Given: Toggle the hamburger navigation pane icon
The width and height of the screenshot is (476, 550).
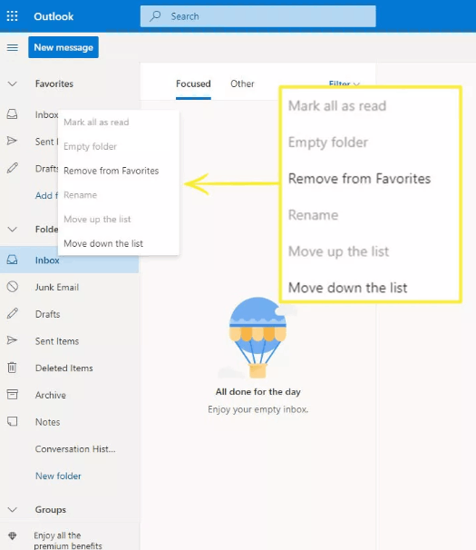Looking at the screenshot, I should (13, 47).
